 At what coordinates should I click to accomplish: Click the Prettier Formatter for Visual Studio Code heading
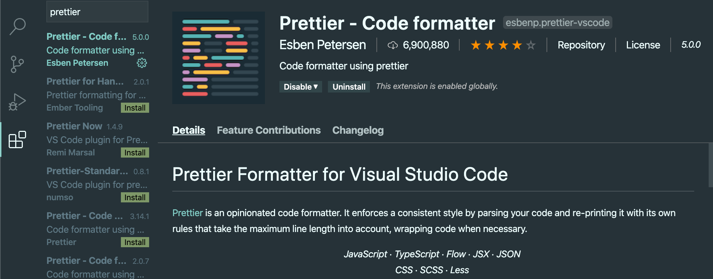340,175
